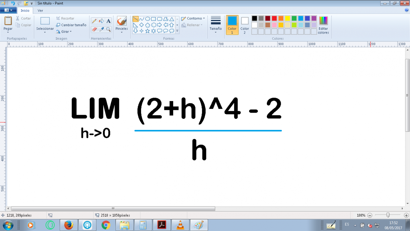This screenshot has height=231, width=410.
Task: Open Editar colores dialog
Action: 323,25
